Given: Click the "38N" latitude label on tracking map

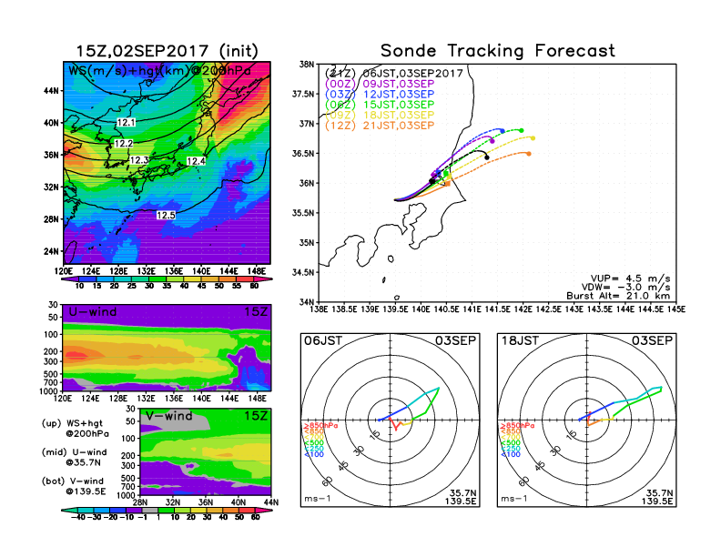Looking at the screenshot, I should tap(306, 65).
